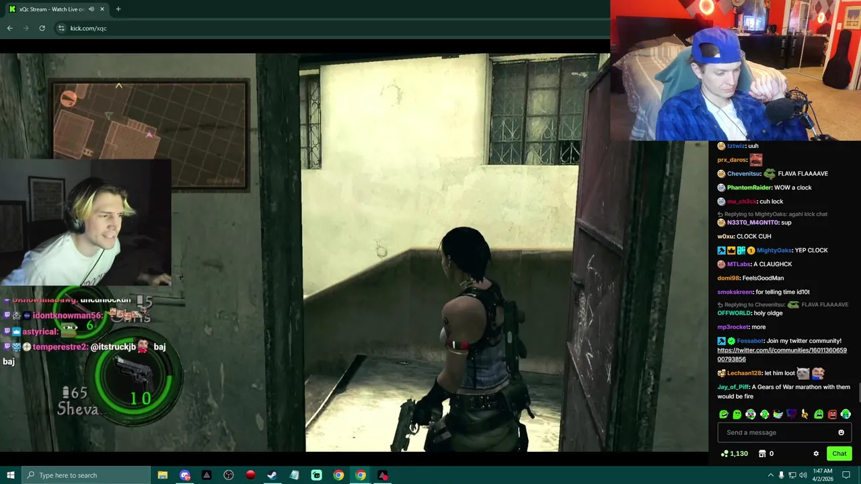Image resolution: width=861 pixels, height=484 pixels.
Task: Click the 'Replying to MightyOaks' reply line
Action: coord(772,214)
